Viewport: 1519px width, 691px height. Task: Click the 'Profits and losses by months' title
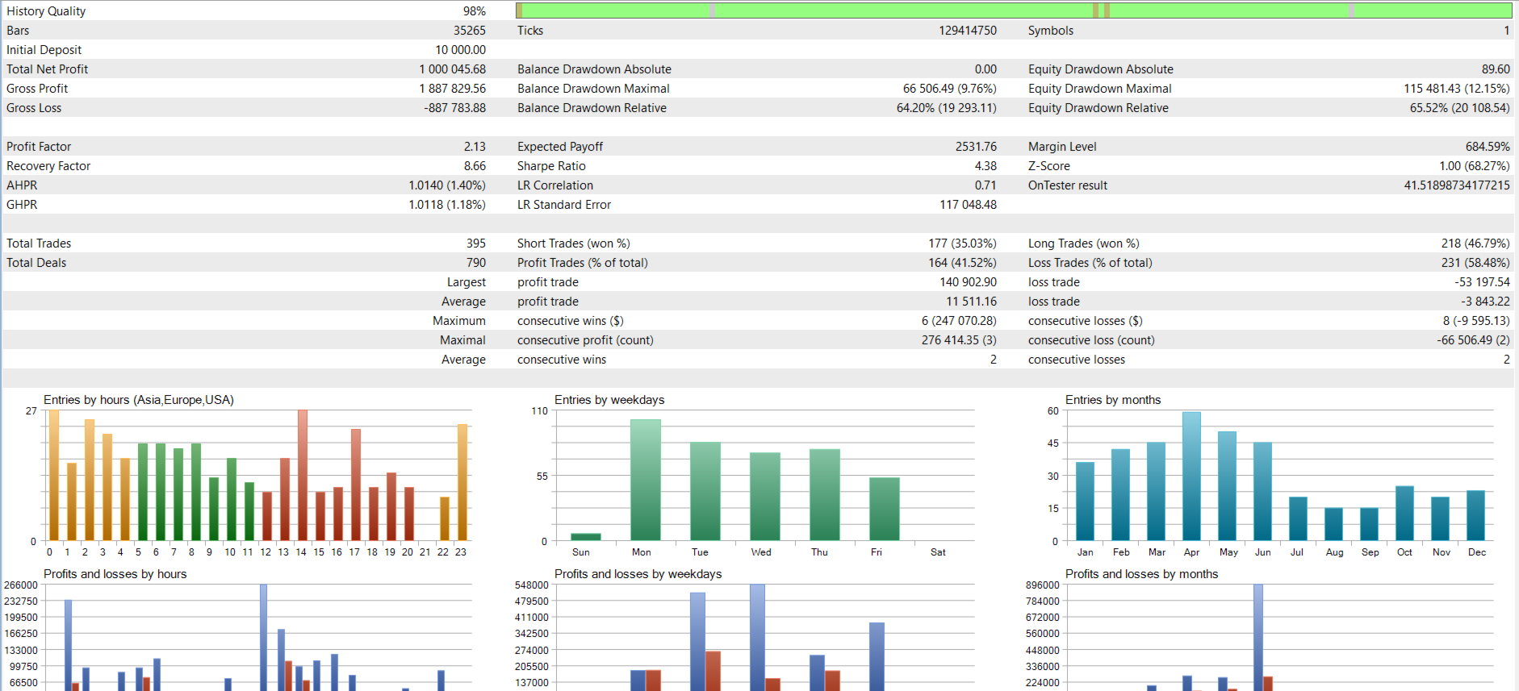(x=1141, y=574)
